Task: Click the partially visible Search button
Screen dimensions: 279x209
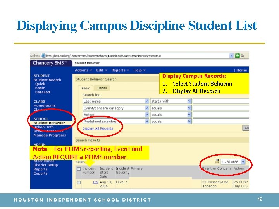Action: [x=246, y=128]
